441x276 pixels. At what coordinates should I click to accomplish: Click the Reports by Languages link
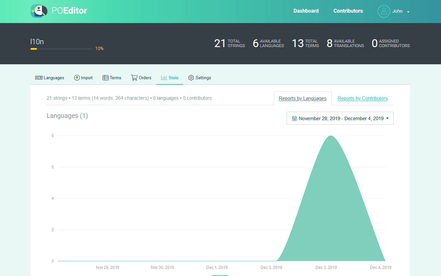[302, 98]
